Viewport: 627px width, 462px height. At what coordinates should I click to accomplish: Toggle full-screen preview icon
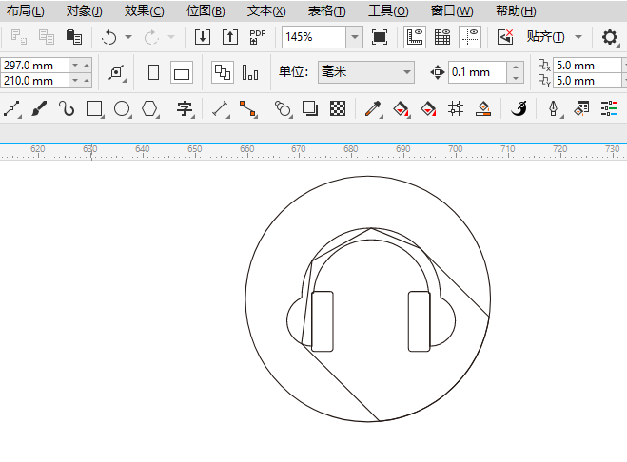[380, 37]
